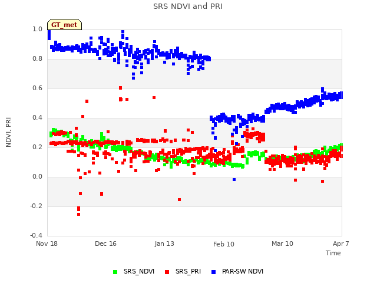Click the Jan 13 x-axis label

pyautogui.click(x=164, y=243)
